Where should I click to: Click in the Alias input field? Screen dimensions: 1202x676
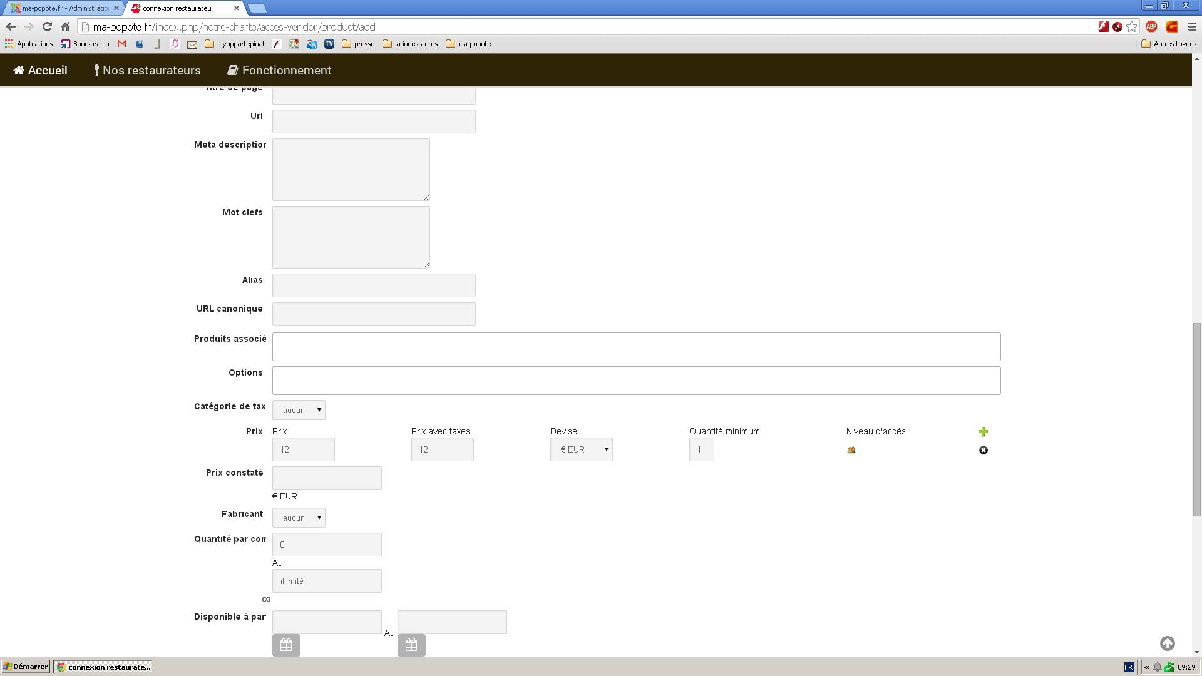point(374,285)
